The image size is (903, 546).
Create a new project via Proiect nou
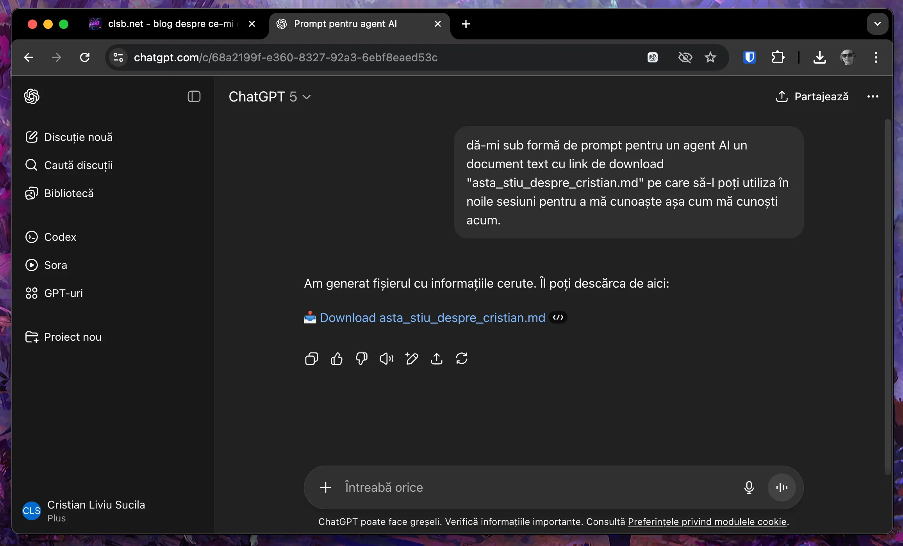click(63, 337)
